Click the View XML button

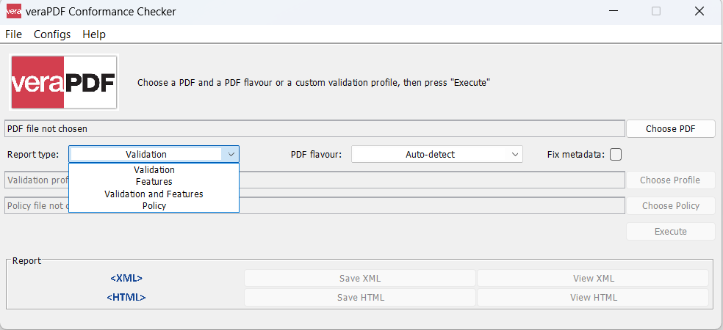tap(593, 279)
